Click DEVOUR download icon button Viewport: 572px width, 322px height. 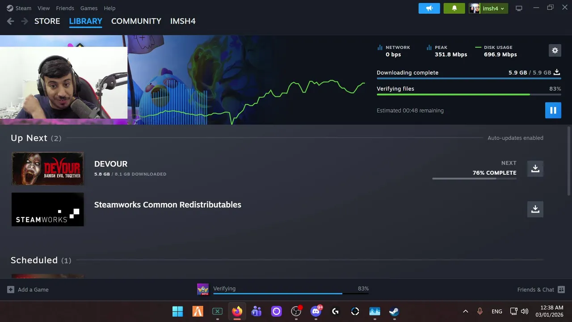point(535,169)
